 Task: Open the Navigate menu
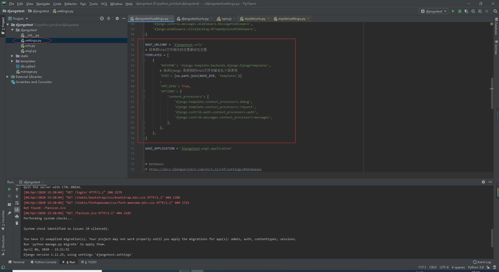43,4
